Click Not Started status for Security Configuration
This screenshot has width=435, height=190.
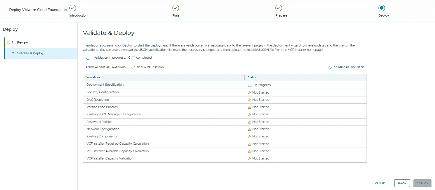[x=261, y=93]
